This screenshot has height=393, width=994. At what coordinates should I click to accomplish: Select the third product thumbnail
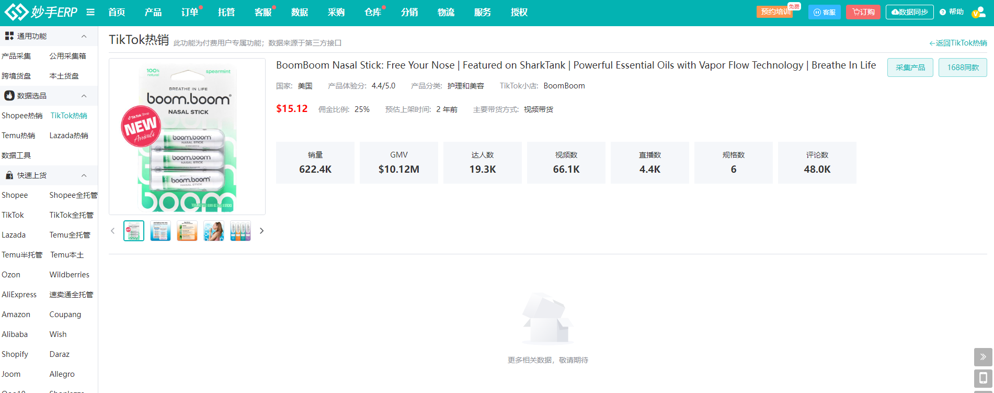(x=187, y=231)
